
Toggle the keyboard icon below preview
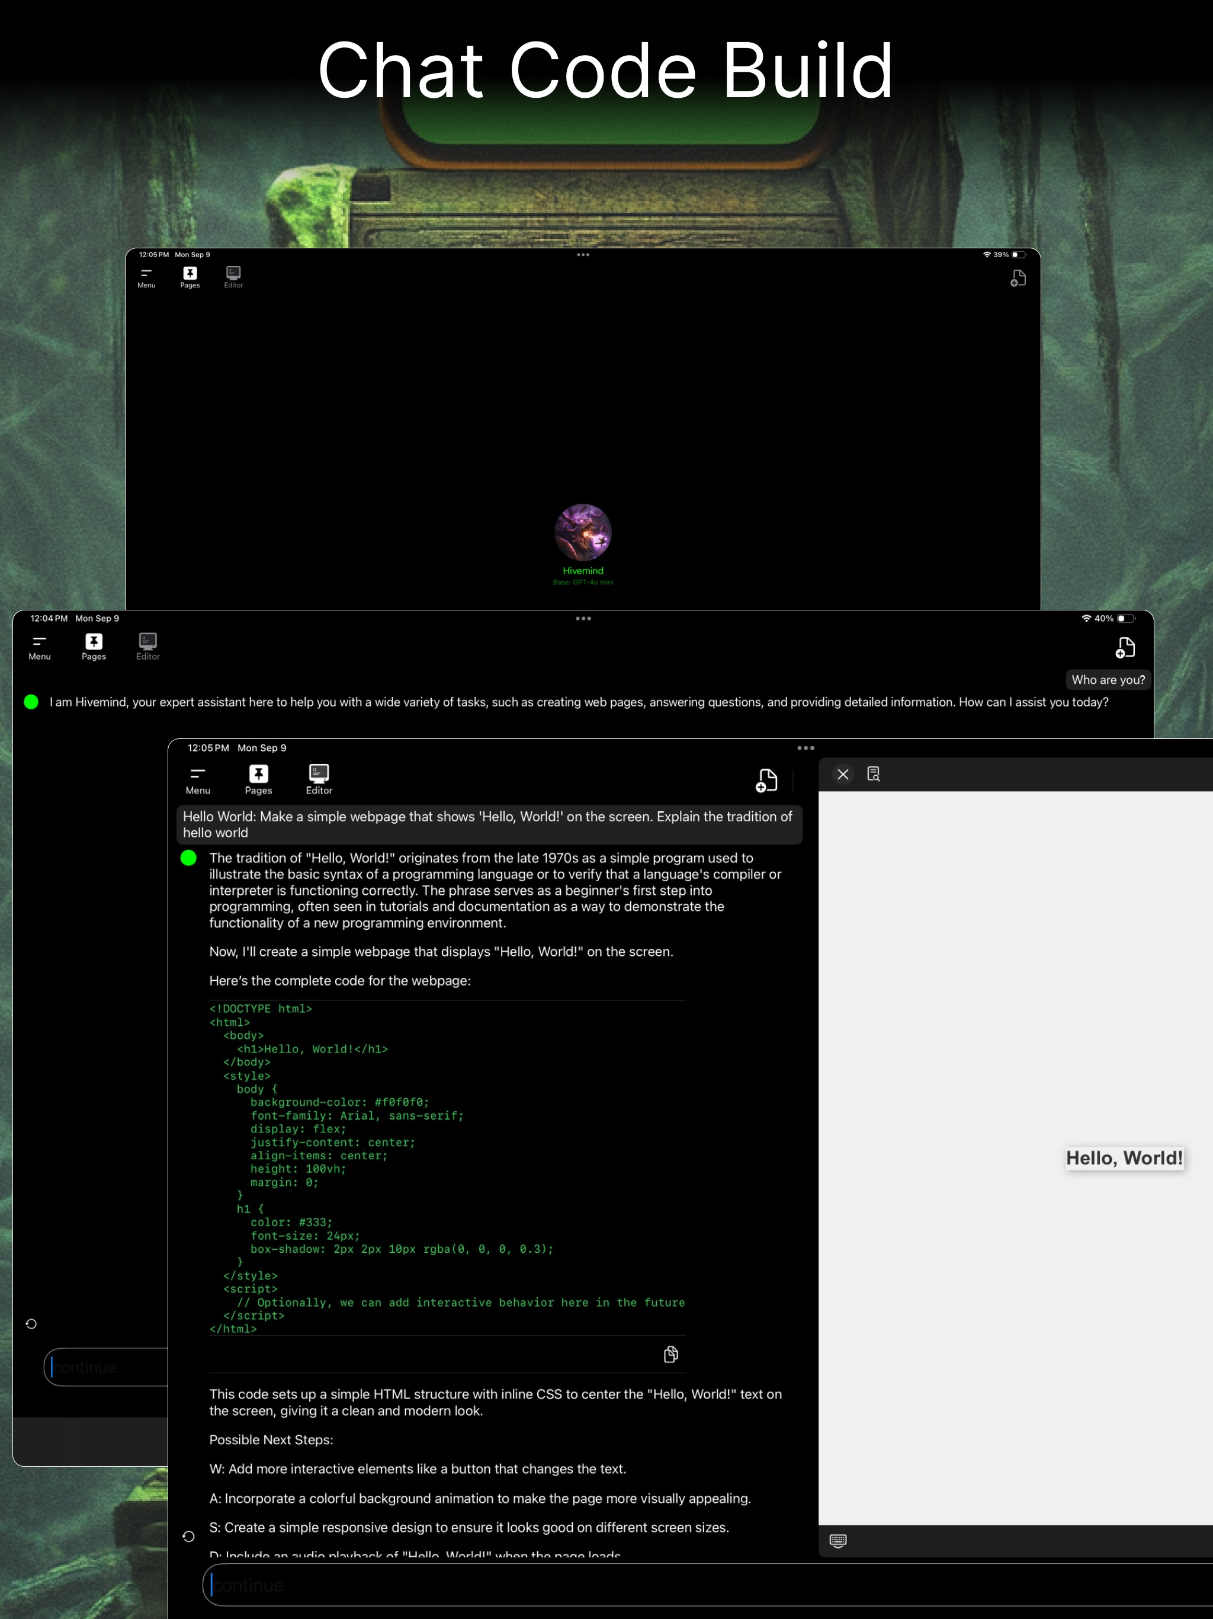pos(839,1541)
